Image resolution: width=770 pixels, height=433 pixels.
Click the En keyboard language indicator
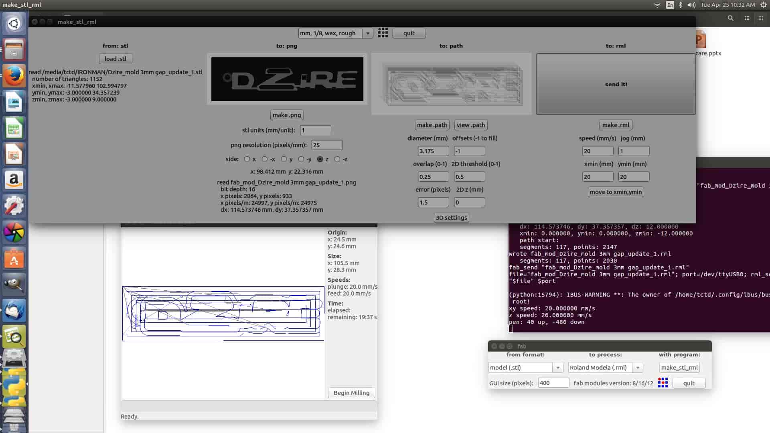click(x=670, y=5)
